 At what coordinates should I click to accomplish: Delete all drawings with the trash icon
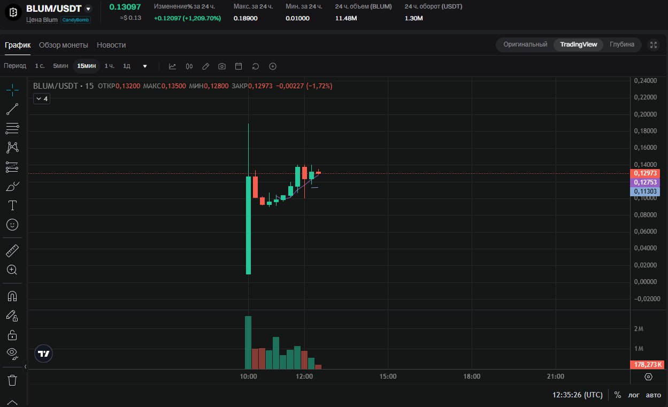[12, 380]
